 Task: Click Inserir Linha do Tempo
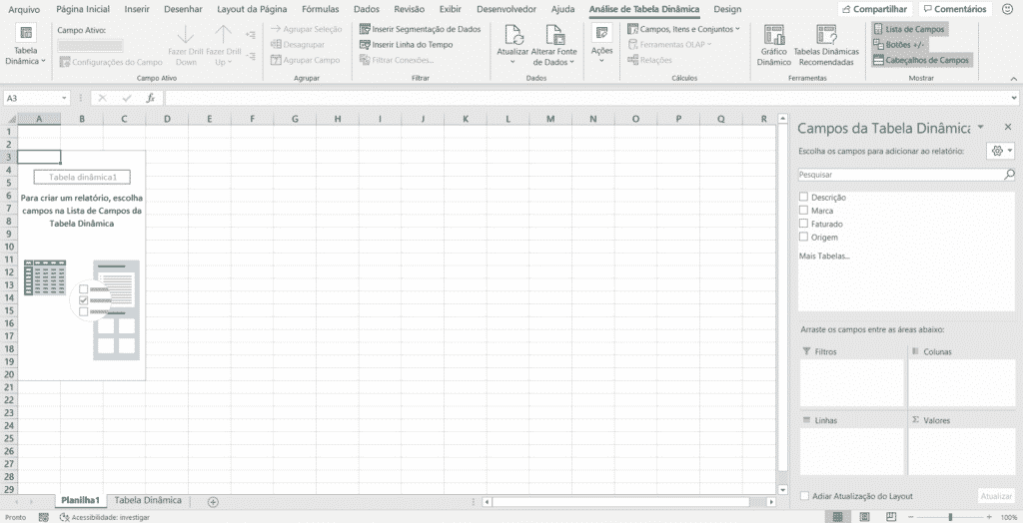[406, 44]
